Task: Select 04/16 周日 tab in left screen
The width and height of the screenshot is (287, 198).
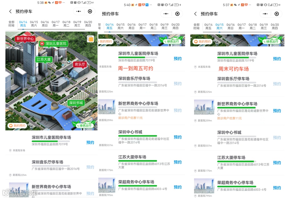Action: tap(45, 24)
